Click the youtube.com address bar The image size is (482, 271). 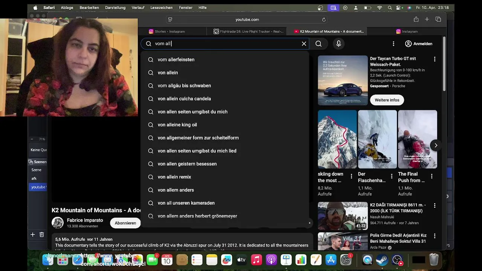click(247, 20)
